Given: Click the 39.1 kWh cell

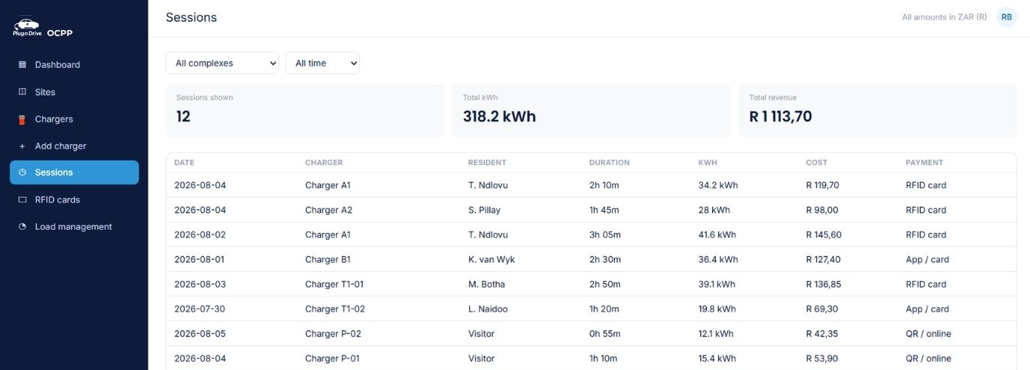Looking at the screenshot, I should coord(717,284).
